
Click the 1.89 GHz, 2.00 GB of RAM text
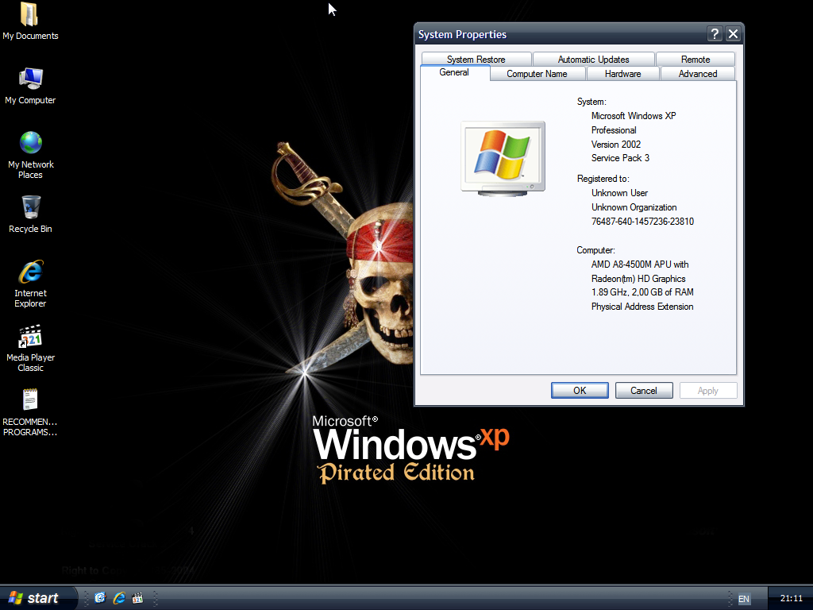coord(642,292)
